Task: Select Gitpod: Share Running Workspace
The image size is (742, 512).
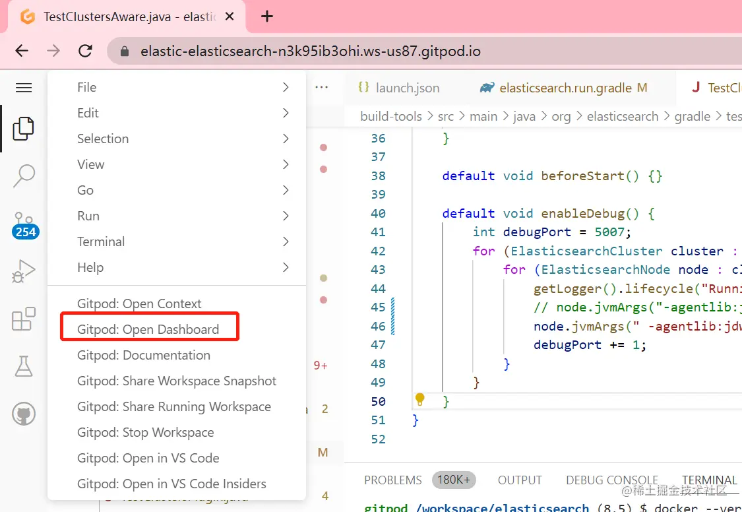Action: (177, 406)
